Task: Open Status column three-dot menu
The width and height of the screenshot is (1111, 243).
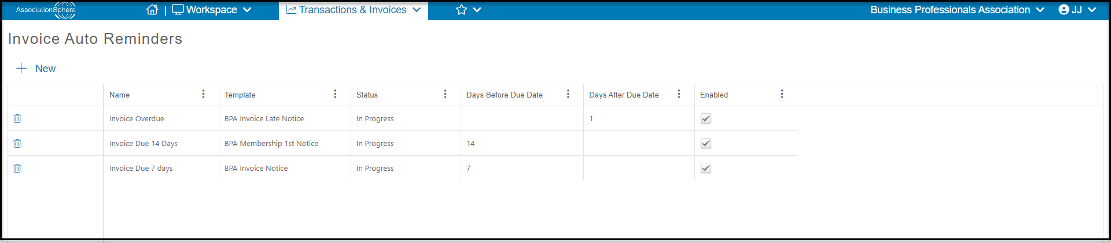Action: pyautogui.click(x=445, y=94)
